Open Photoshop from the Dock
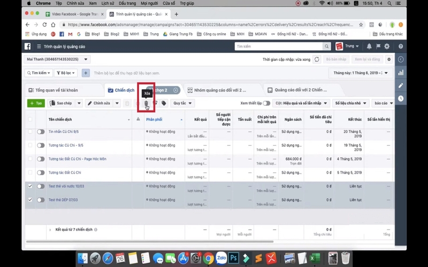This screenshot has width=428, height=267. (234, 258)
